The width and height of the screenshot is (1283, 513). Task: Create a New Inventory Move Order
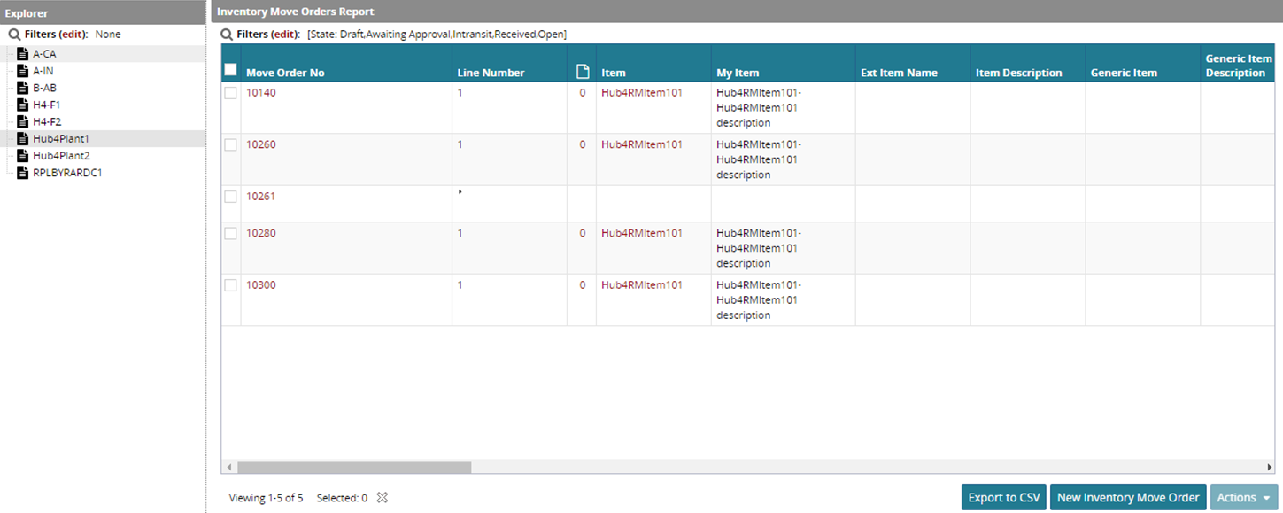point(1127,497)
